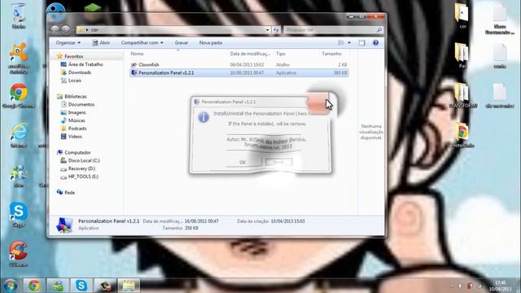Open the address bar history dropdown
This screenshot has height=293, width=521.
pos(267,30)
